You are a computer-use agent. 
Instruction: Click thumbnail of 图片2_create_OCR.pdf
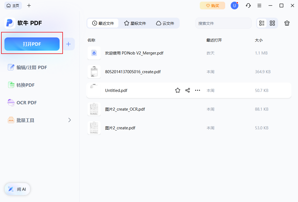tap(94, 109)
